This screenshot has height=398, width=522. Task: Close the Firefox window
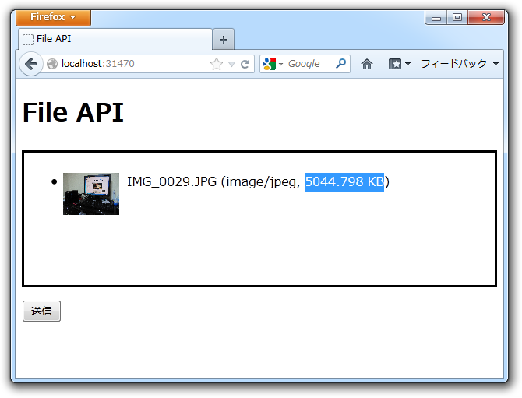pos(486,17)
